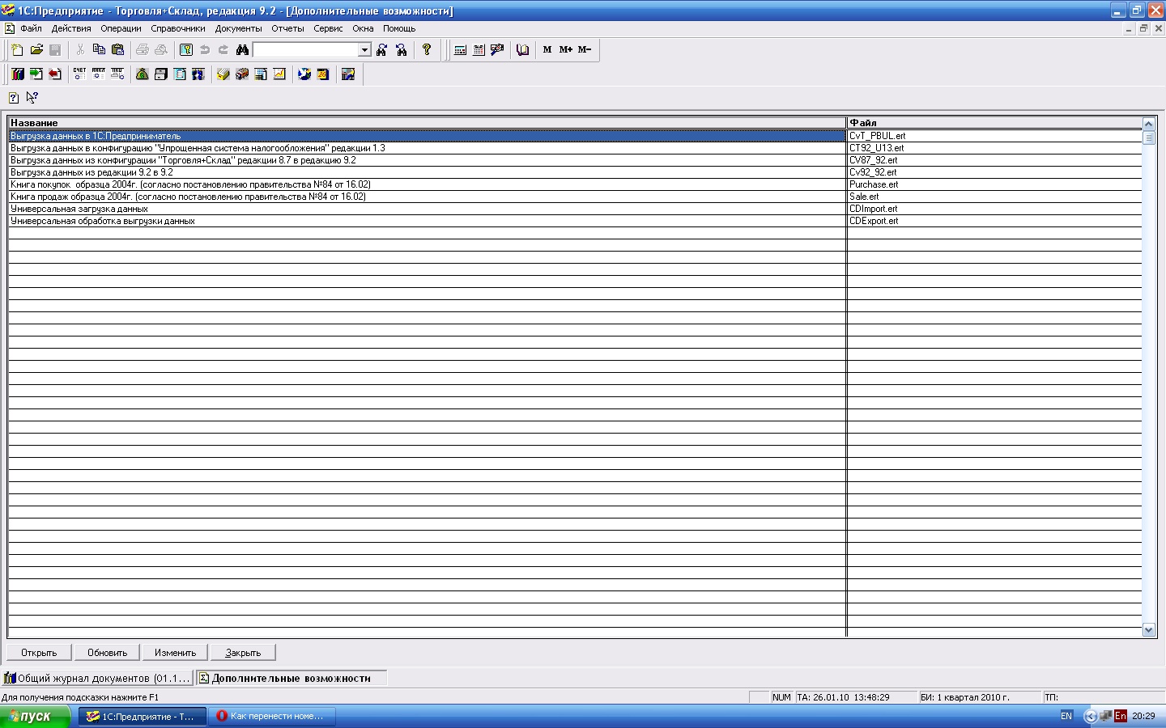The height and width of the screenshot is (728, 1166).
Task: Click the yellow question mark help icon
Action: pos(427,50)
